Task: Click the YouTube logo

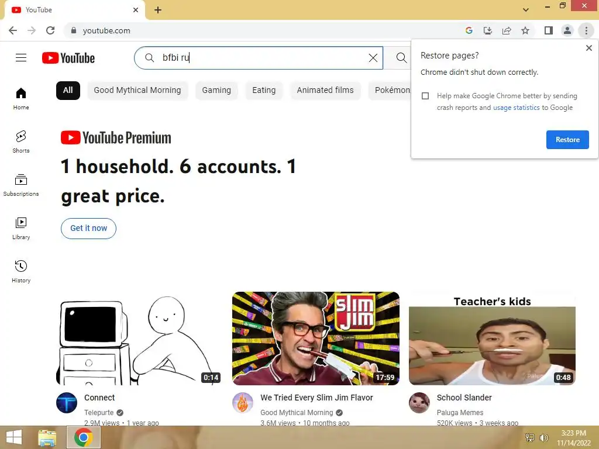Action: (68, 58)
